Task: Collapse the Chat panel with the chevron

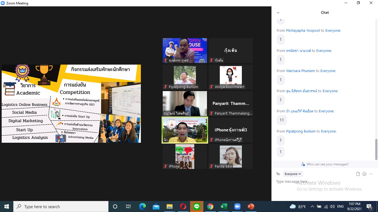Action: [278, 13]
